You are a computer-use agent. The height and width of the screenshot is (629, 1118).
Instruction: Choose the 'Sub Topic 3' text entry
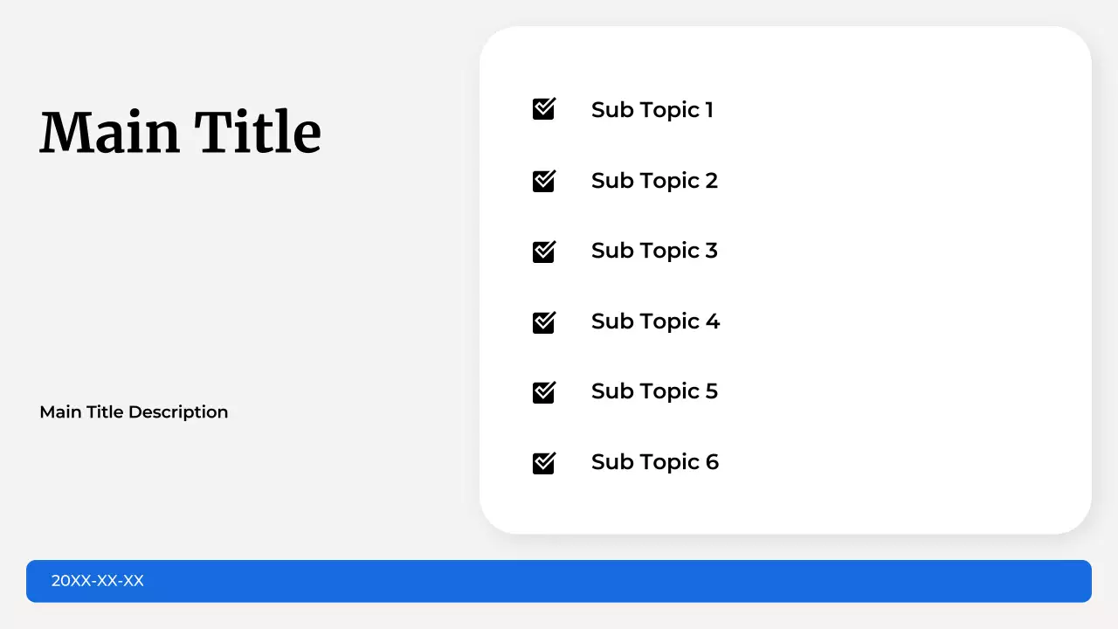point(654,251)
